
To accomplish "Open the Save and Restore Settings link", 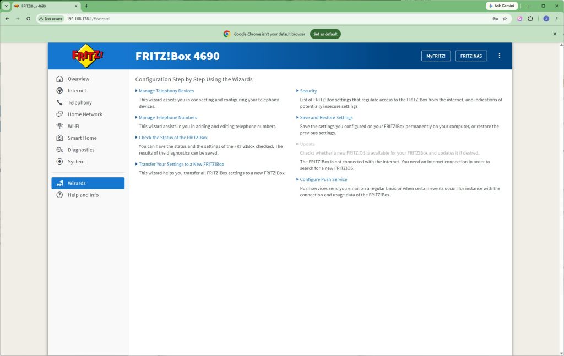I will (326, 117).
